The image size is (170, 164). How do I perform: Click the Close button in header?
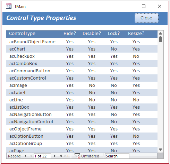tap(146, 18)
